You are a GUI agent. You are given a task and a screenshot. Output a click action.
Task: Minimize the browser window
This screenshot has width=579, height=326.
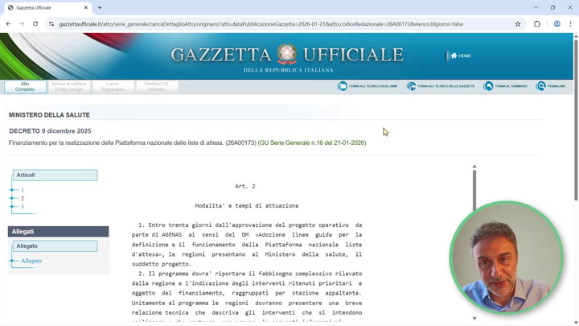coord(536,7)
